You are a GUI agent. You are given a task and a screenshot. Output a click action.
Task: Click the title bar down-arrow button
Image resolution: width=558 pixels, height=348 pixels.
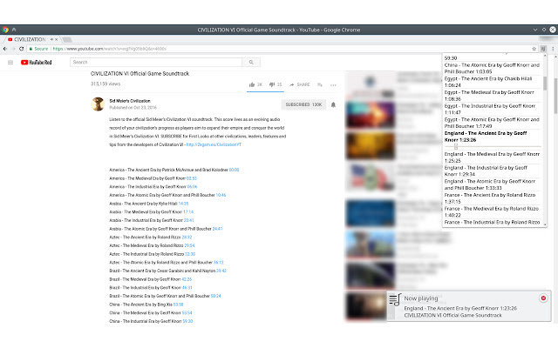point(534,30)
